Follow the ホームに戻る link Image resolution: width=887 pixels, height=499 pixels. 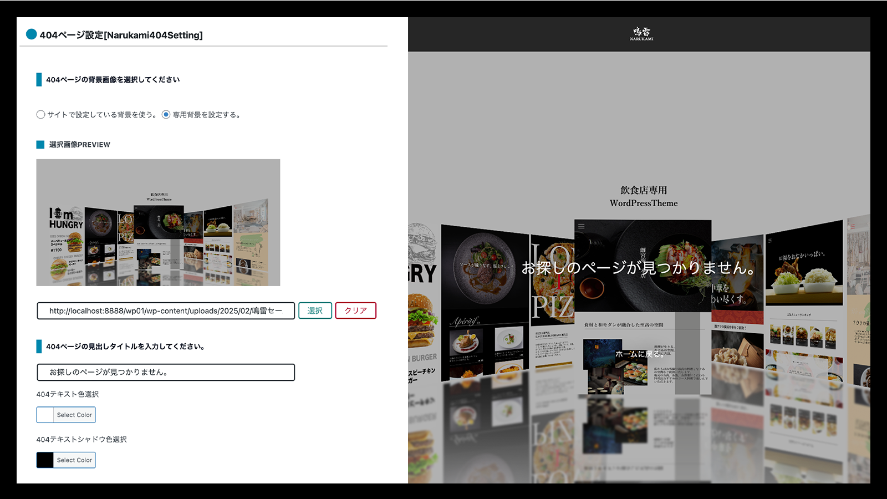click(x=639, y=354)
